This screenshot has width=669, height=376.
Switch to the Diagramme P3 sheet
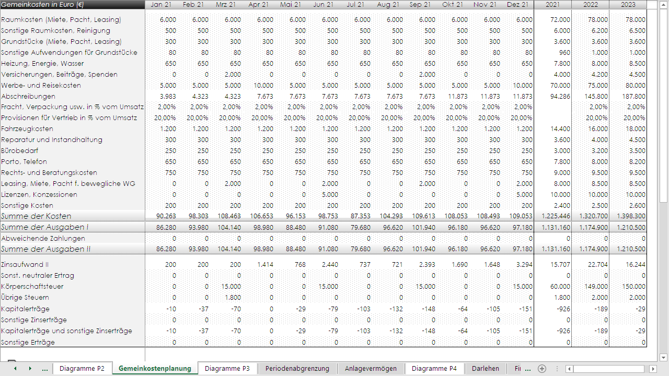pos(227,368)
